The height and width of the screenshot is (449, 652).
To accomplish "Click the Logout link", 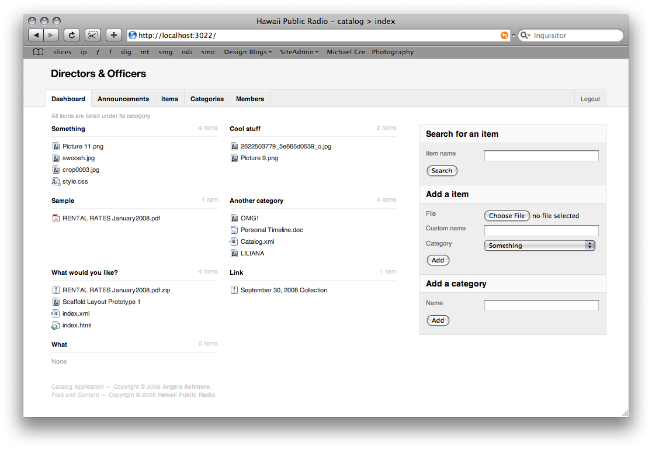I will [x=590, y=99].
